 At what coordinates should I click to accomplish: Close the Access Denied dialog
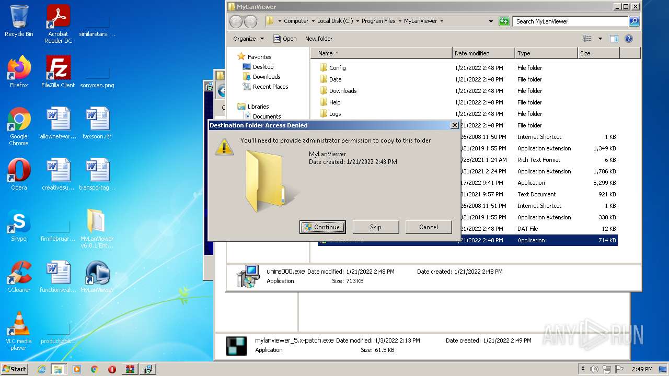tap(454, 125)
